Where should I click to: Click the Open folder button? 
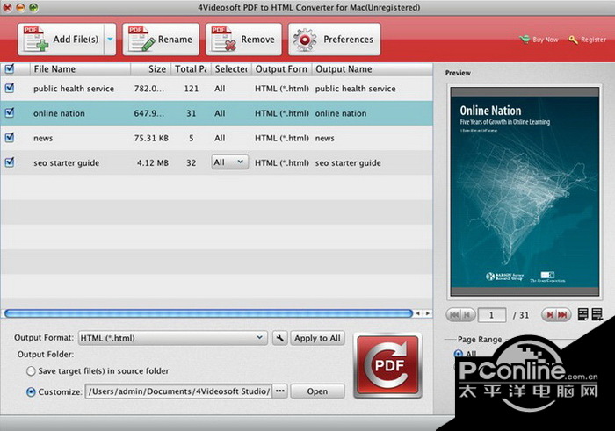click(317, 391)
